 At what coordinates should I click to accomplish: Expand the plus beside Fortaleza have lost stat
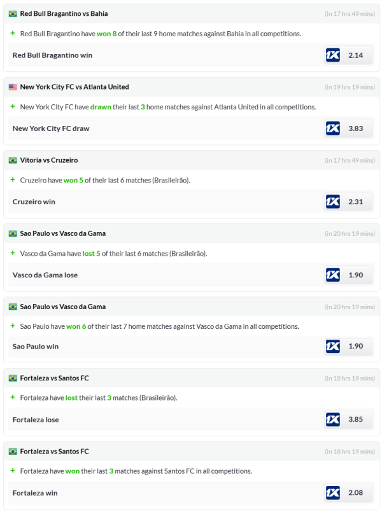pyautogui.click(x=13, y=398)
